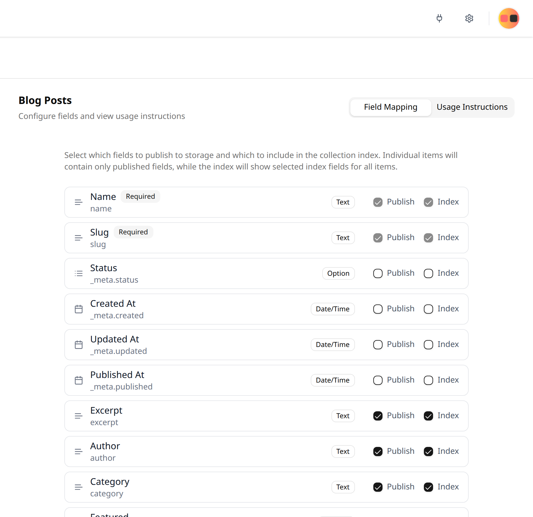Image resolution: width=533 pixels, height=517 pixels.
Task: Click the Option type badge on Status
Action: pyautogui.click(x=338, y=273)
